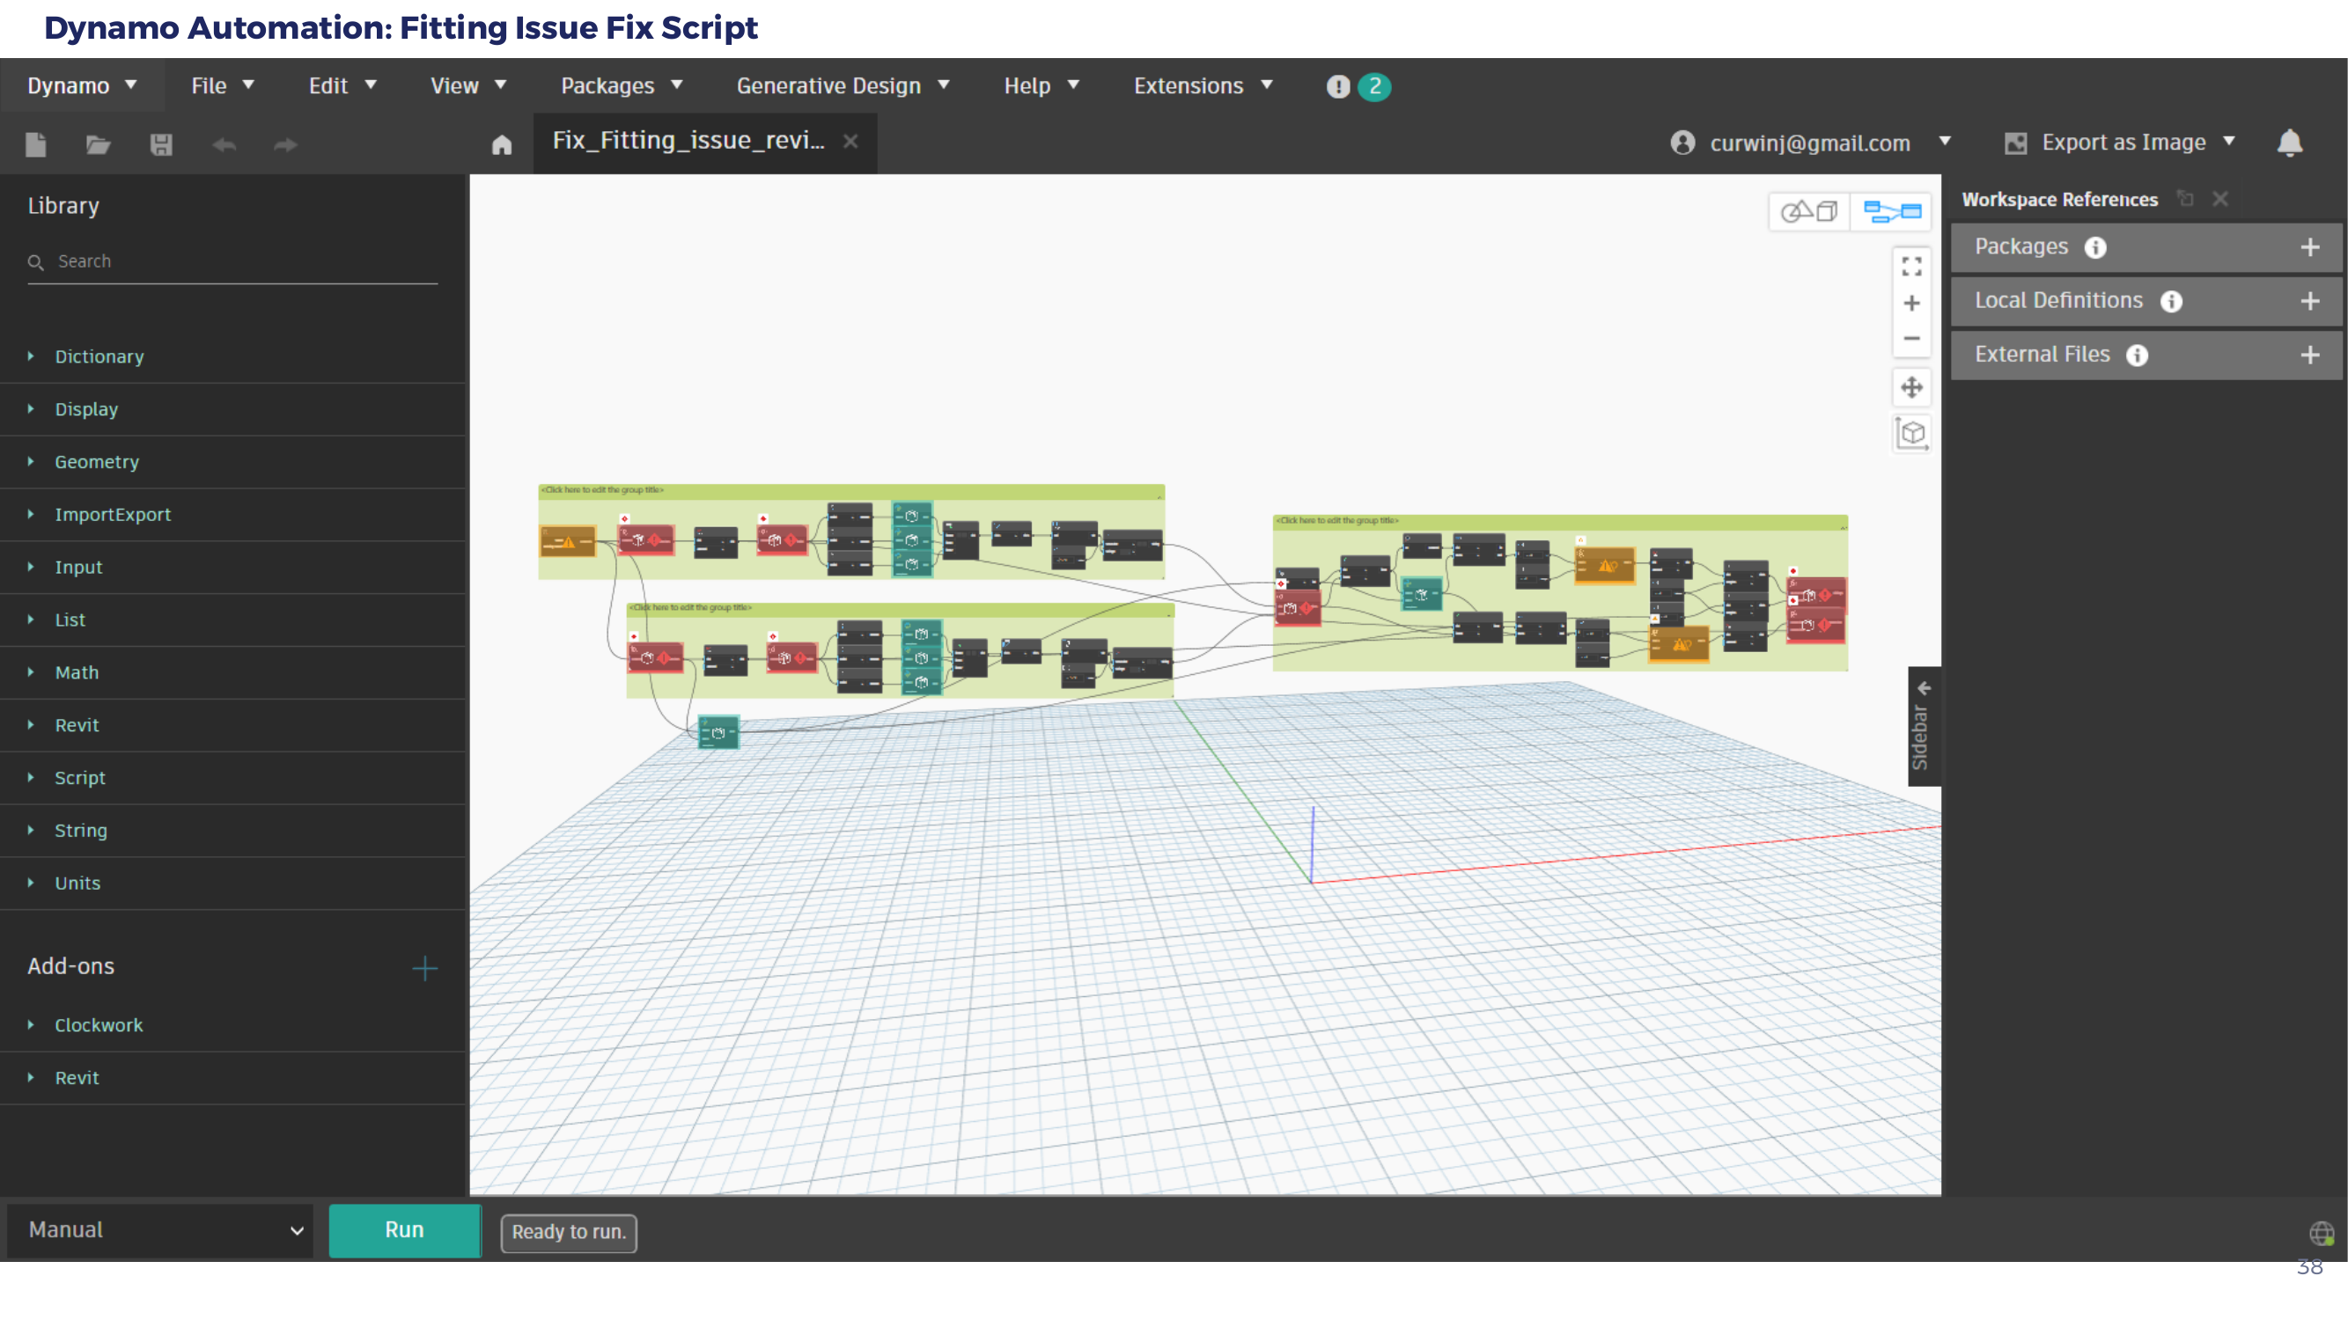Open the curwinj@gmail.com account dropdown
The height and width of the screenshot is (1320, 2348).
coord(1945,141)
